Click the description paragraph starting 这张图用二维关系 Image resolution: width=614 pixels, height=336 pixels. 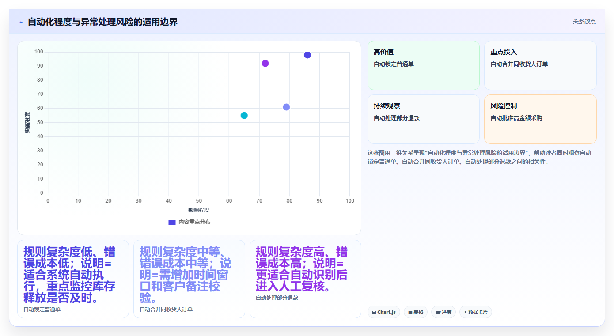(480, 157)
